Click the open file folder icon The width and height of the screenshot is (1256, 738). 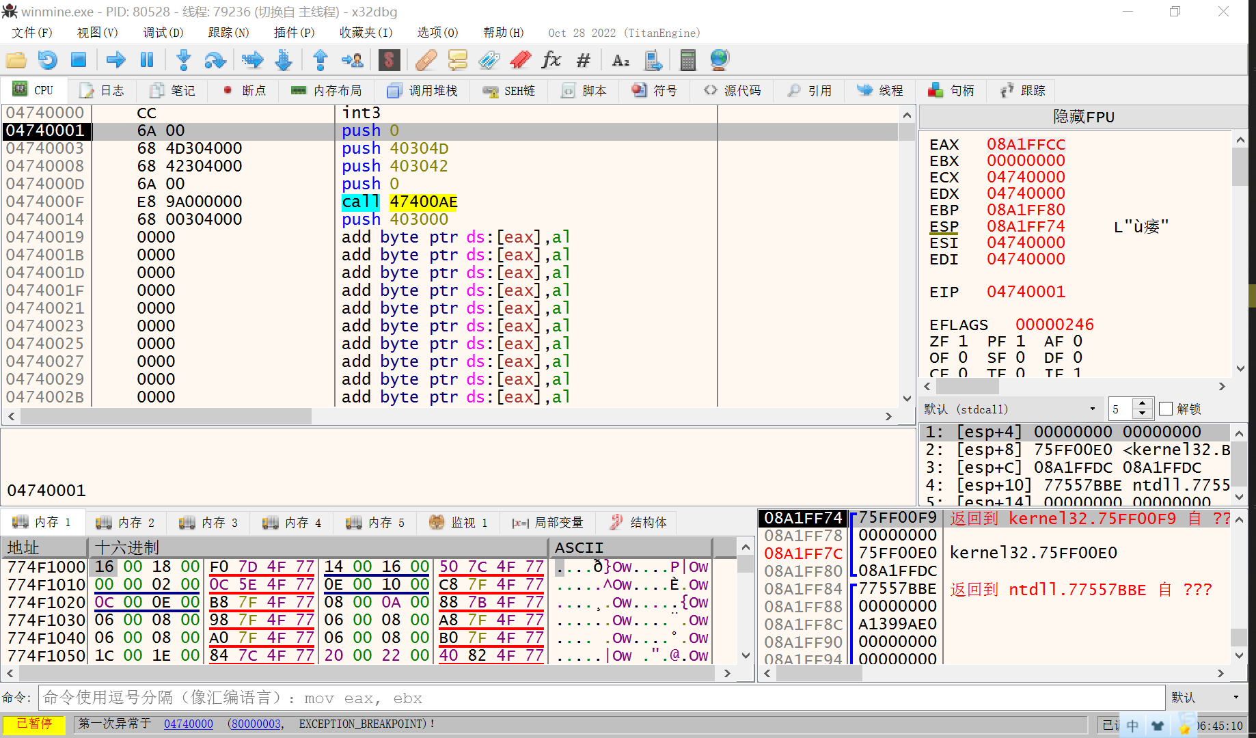click(x=16, y=60)
